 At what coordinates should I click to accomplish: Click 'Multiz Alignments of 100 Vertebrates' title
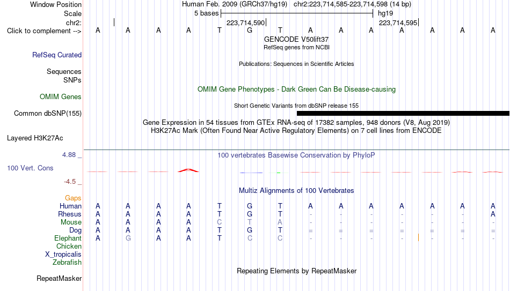click(296, 191)
